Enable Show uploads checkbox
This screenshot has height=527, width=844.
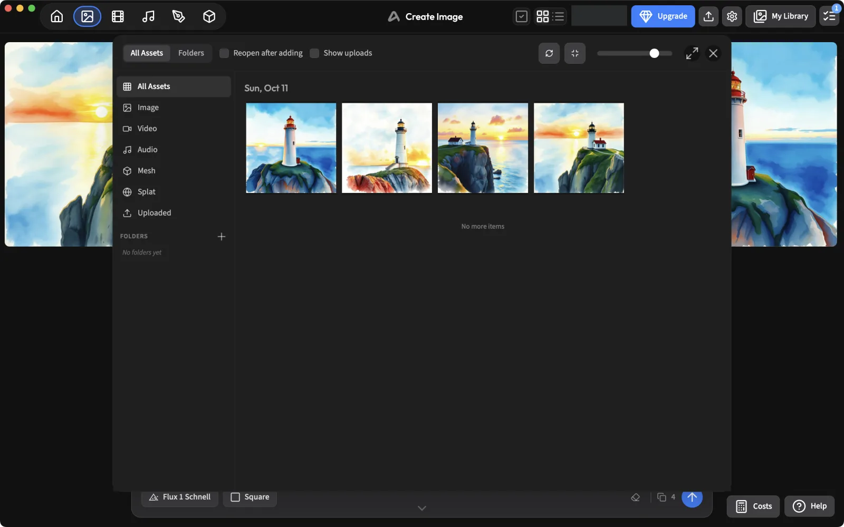coord(314,53)
